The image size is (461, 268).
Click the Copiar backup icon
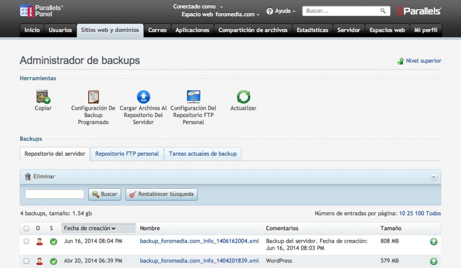(x=43, y=97)
